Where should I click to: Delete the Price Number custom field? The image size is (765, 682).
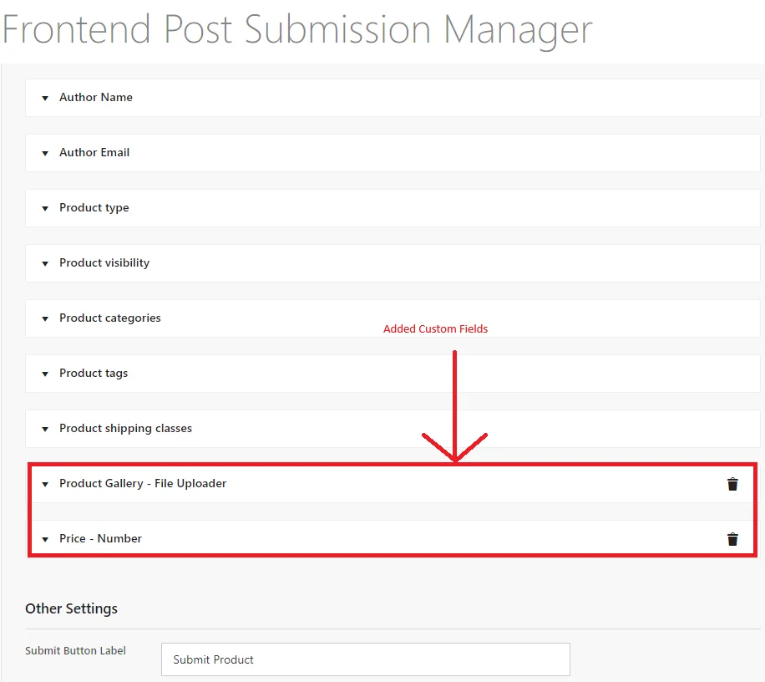click(732, 539)
